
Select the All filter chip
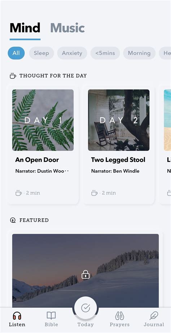pyautogui.click(x=16, y=53)
